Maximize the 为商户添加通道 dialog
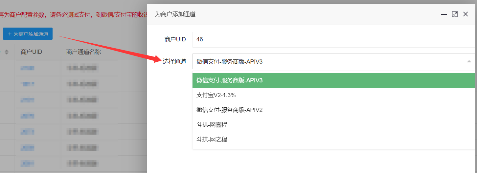 (455, 14)
